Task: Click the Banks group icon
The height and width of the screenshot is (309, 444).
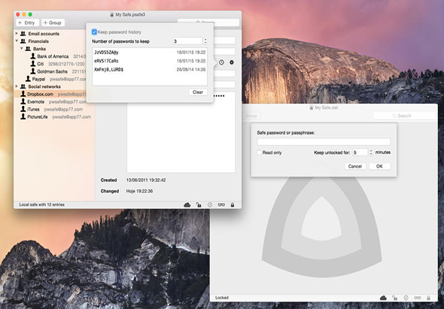Action: [28, 49]
